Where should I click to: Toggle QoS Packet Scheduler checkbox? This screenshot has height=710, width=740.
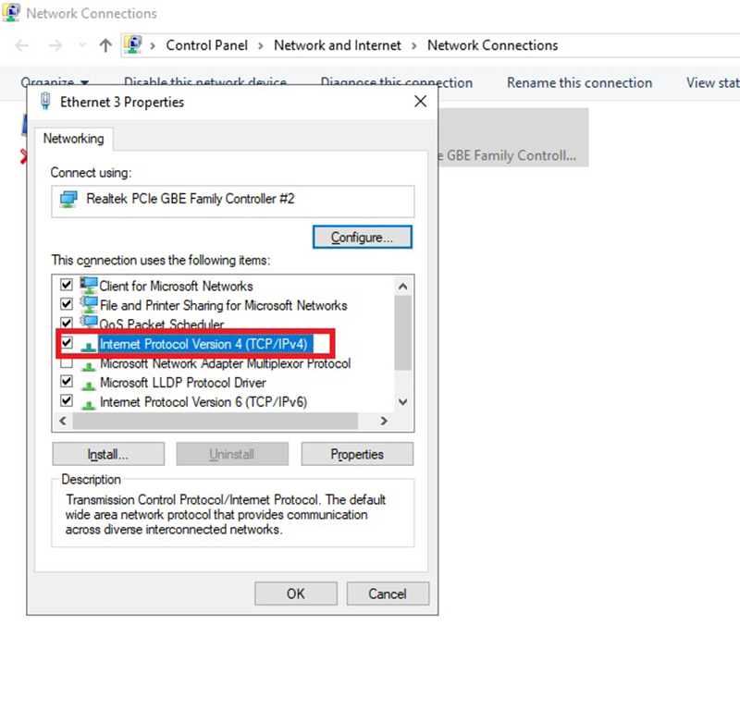pos(67,324)
